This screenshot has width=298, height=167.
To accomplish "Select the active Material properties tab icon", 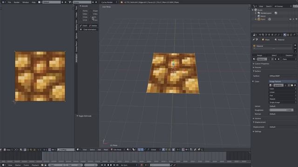I will [x=284, y=35].
